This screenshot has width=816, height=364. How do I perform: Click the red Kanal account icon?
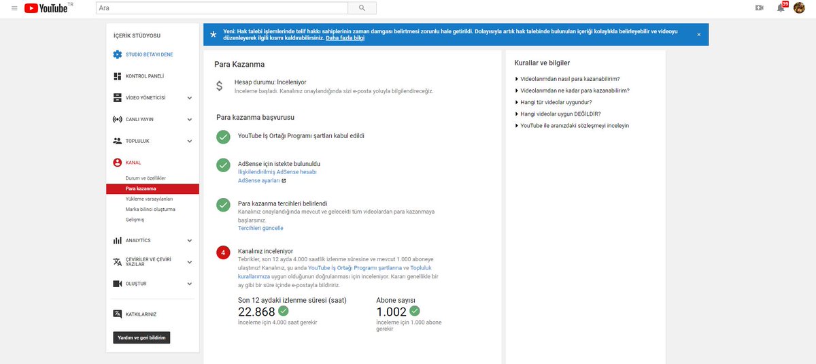117,163
